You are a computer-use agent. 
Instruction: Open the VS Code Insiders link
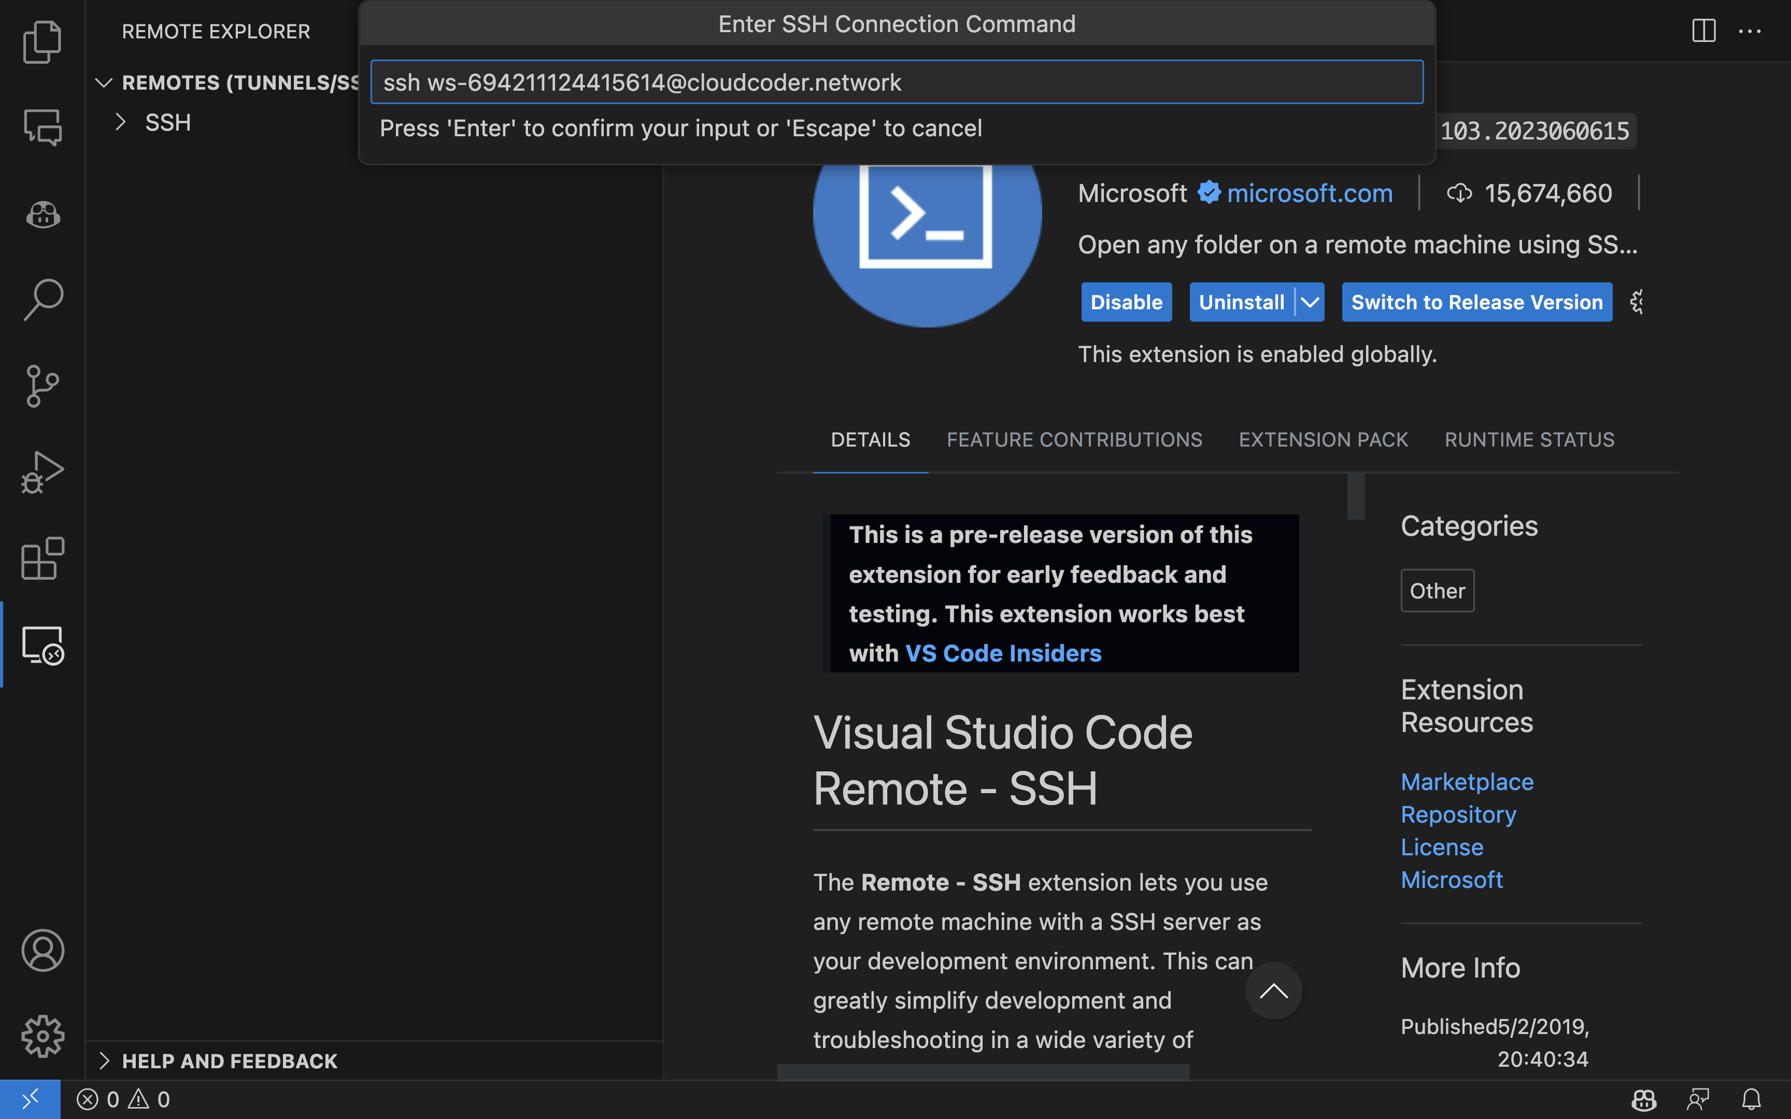coord(1003,653)
